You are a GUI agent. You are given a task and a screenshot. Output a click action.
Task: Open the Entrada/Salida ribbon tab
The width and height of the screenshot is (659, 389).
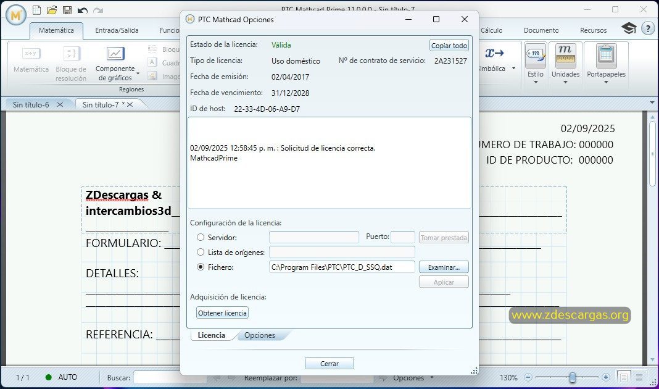(x=117, y=30)
